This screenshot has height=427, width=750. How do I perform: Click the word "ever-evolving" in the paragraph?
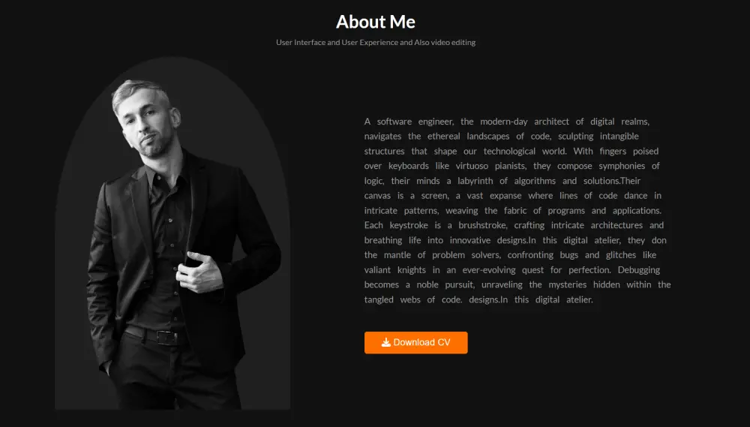click(x=489, y=270)
